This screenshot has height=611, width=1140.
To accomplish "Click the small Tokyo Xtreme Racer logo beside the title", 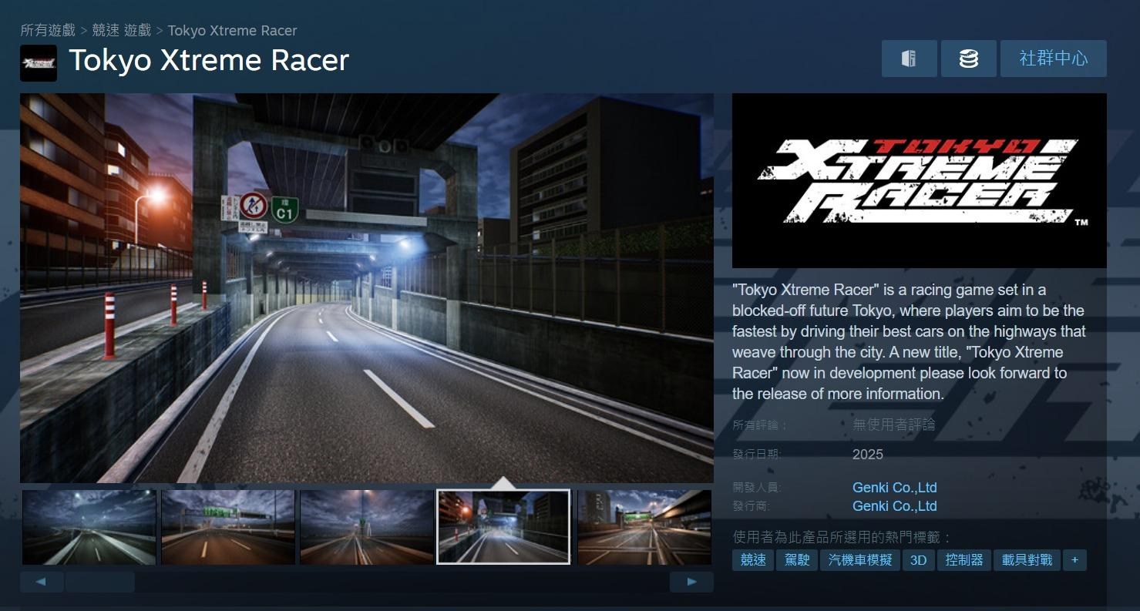I will tap(38, 62).
